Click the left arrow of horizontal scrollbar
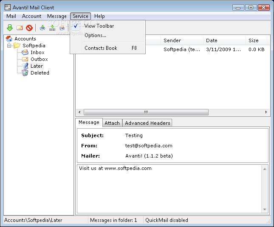The width and height of the screenshot is (274, 227). (79, 112)
